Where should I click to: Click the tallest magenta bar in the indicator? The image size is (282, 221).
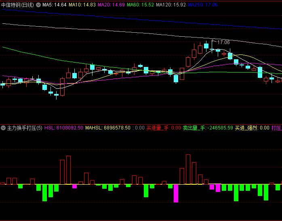click(176, 193)
